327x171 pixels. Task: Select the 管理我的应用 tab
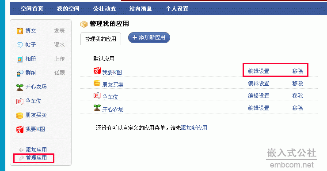[x=100, y=39]
